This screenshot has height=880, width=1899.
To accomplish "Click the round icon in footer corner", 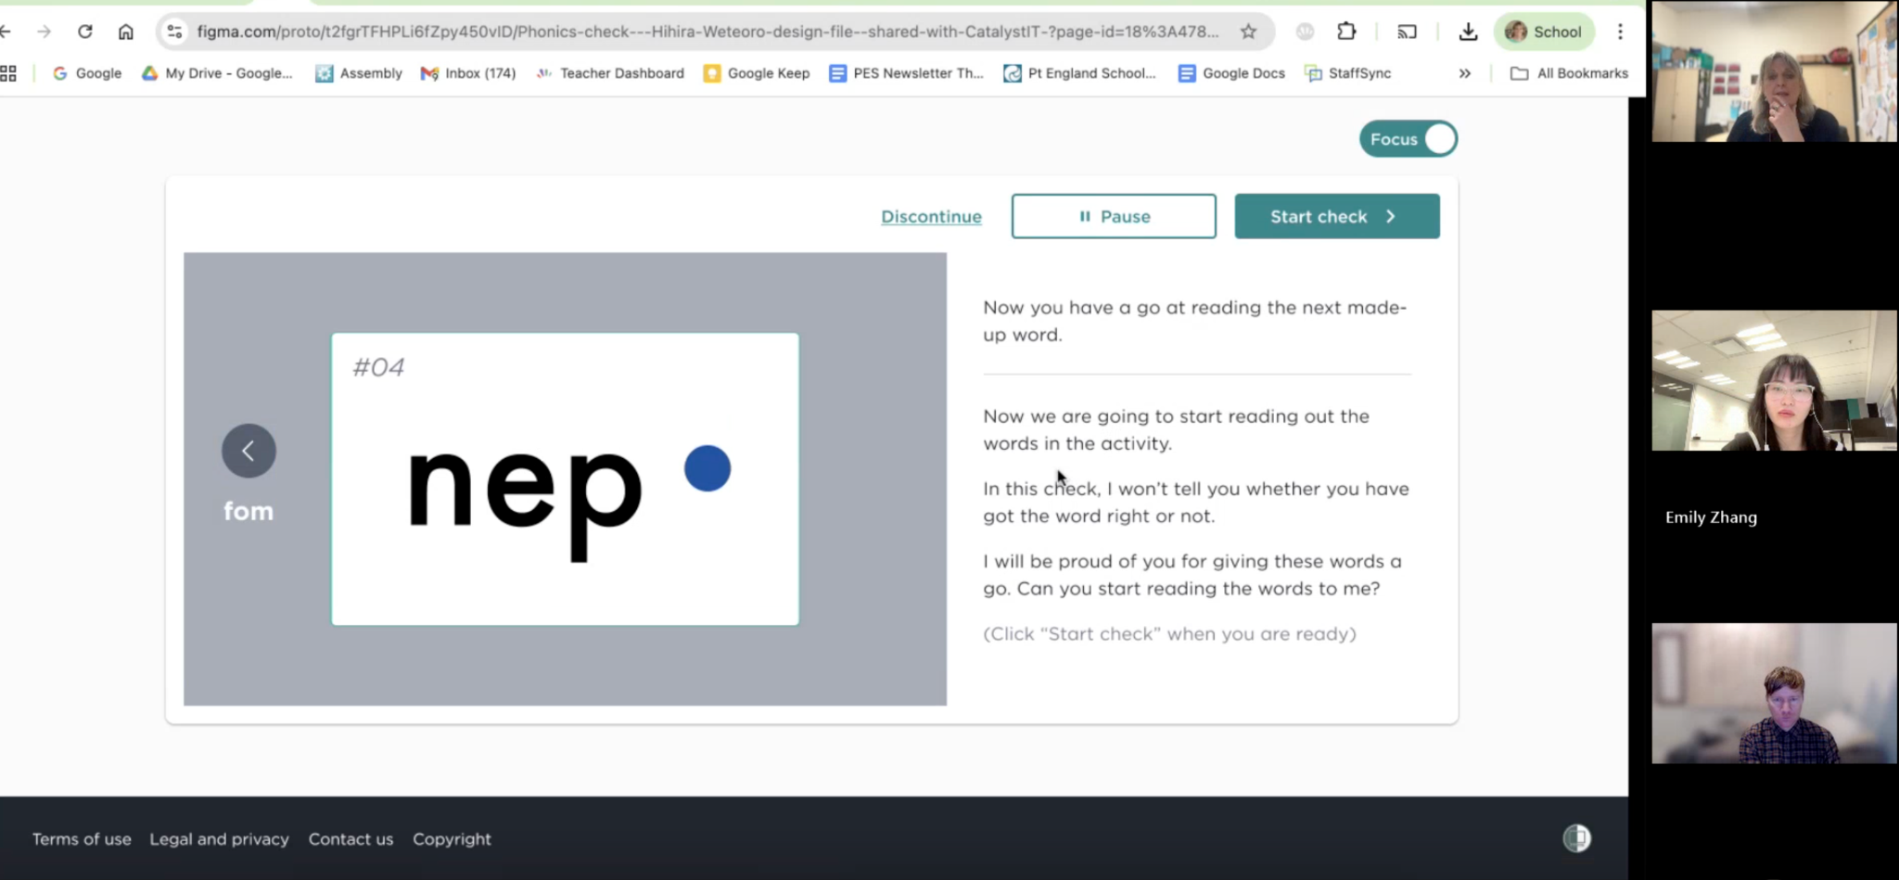I will (x=1576, y=838).
